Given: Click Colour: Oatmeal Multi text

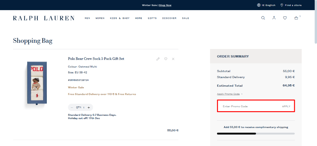Looking at the screenshot, I should click(82, 67).
